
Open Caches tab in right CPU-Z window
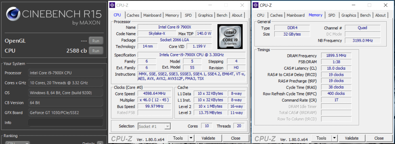tap(276, 15)
